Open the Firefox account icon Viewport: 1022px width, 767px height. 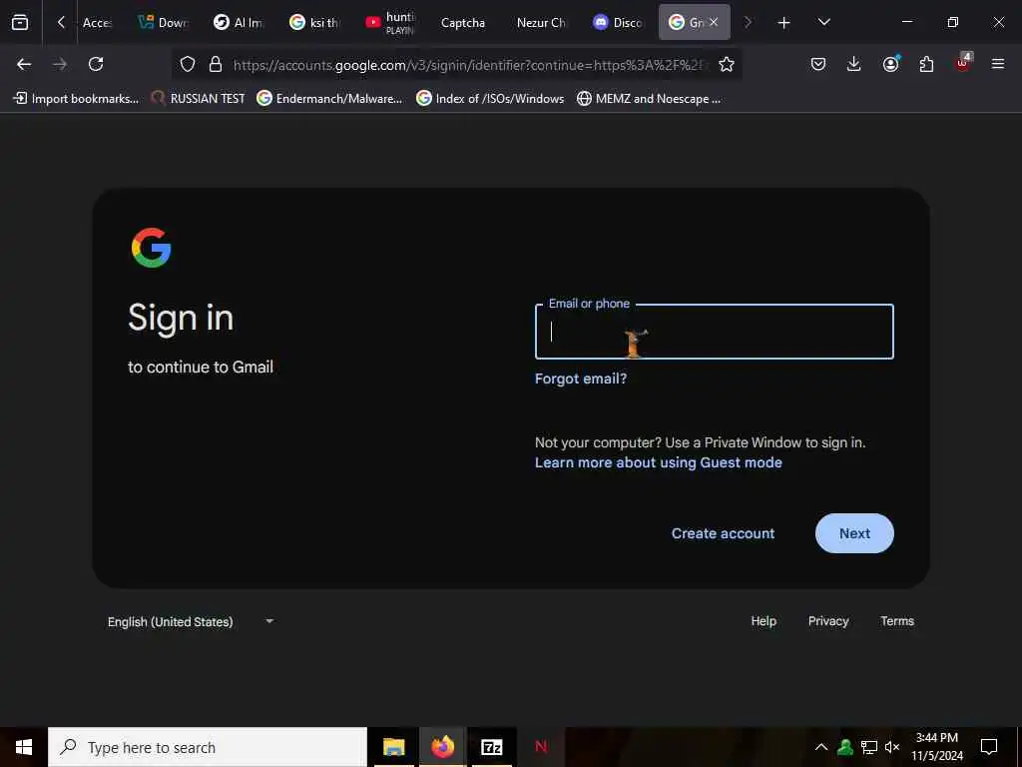(891, 64)
